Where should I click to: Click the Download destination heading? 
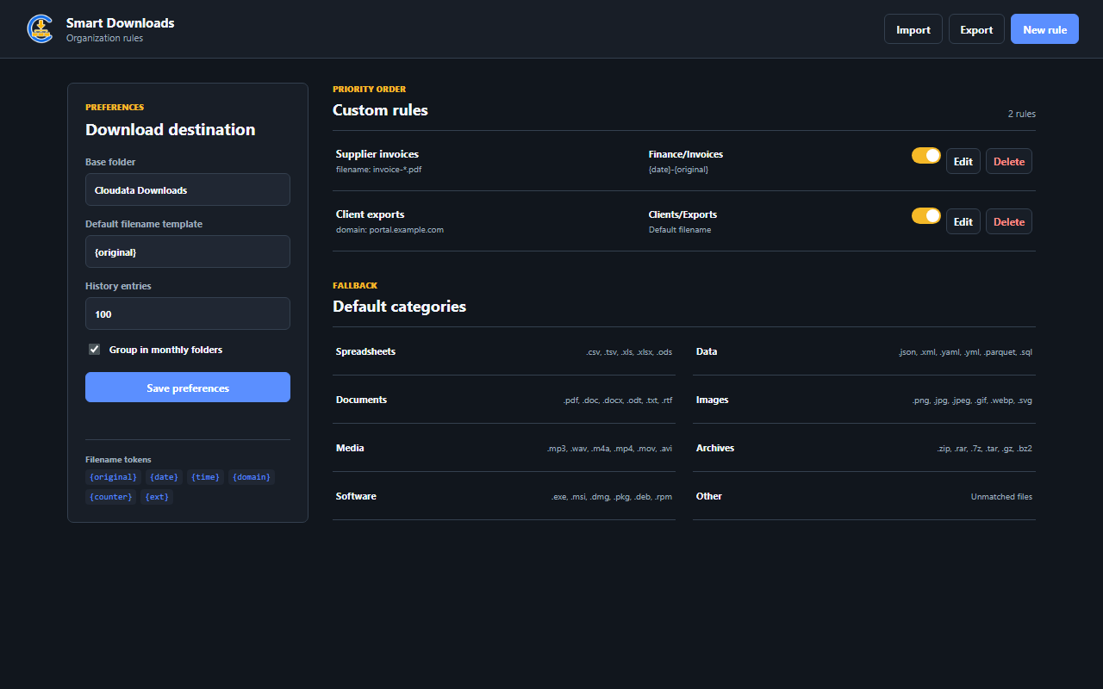point(171,130)
